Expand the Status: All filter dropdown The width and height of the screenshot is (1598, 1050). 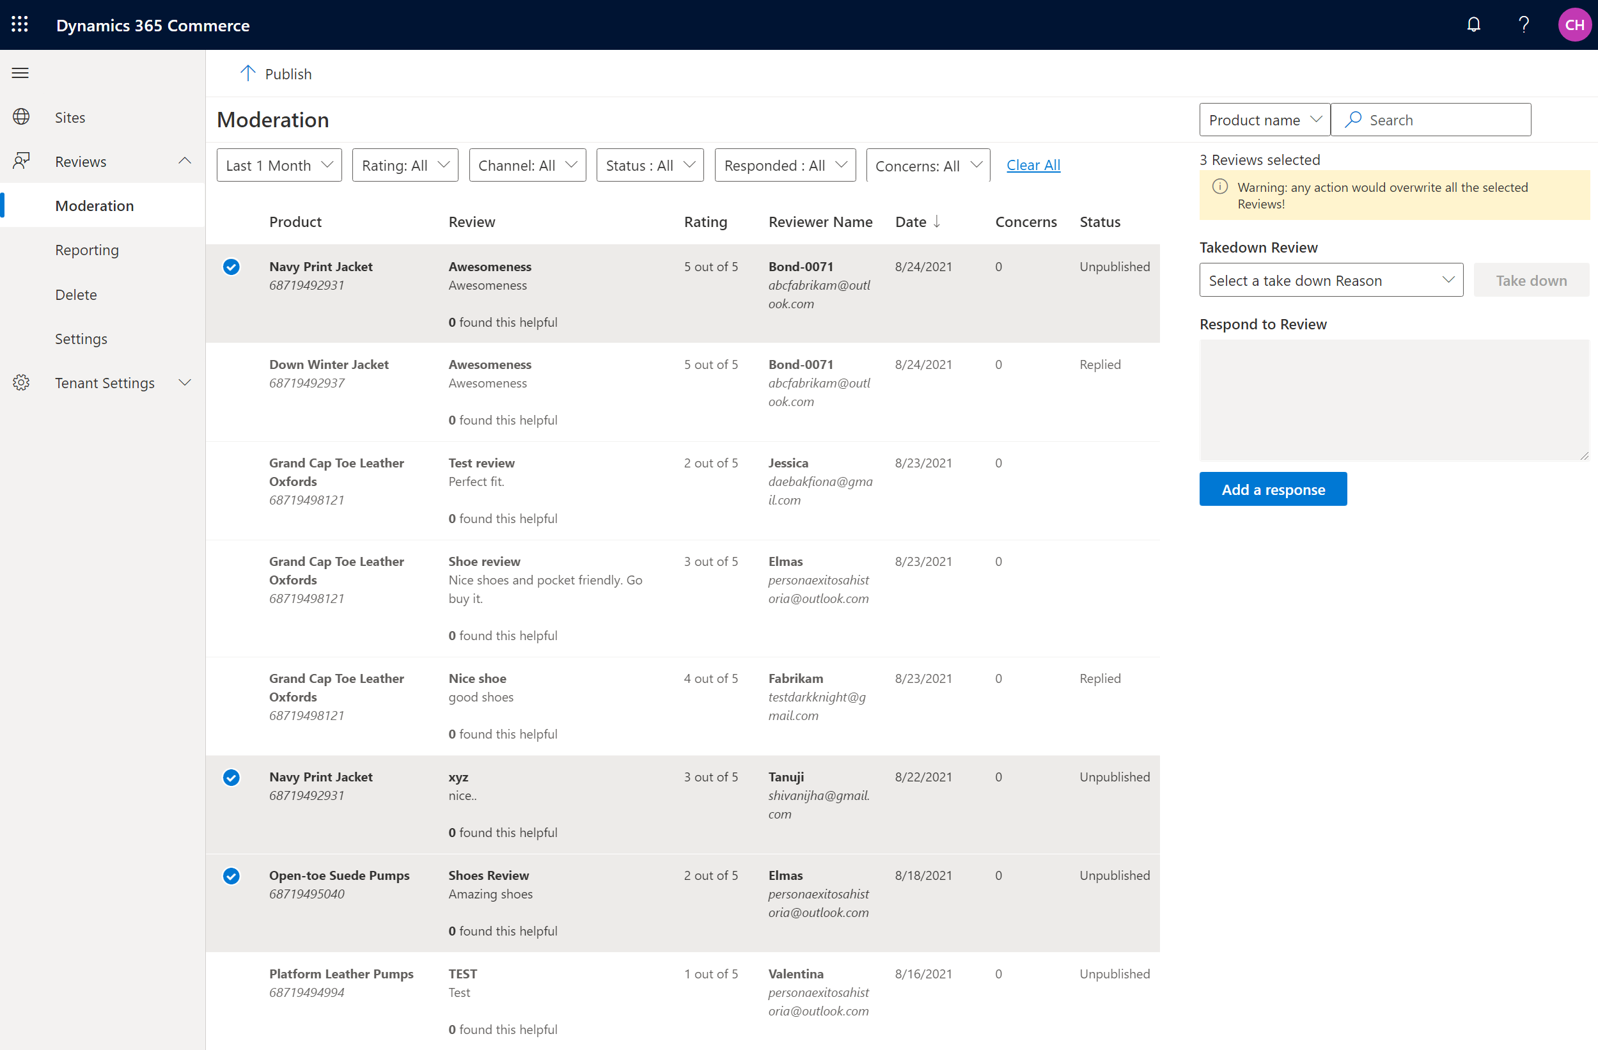point(648,164)
